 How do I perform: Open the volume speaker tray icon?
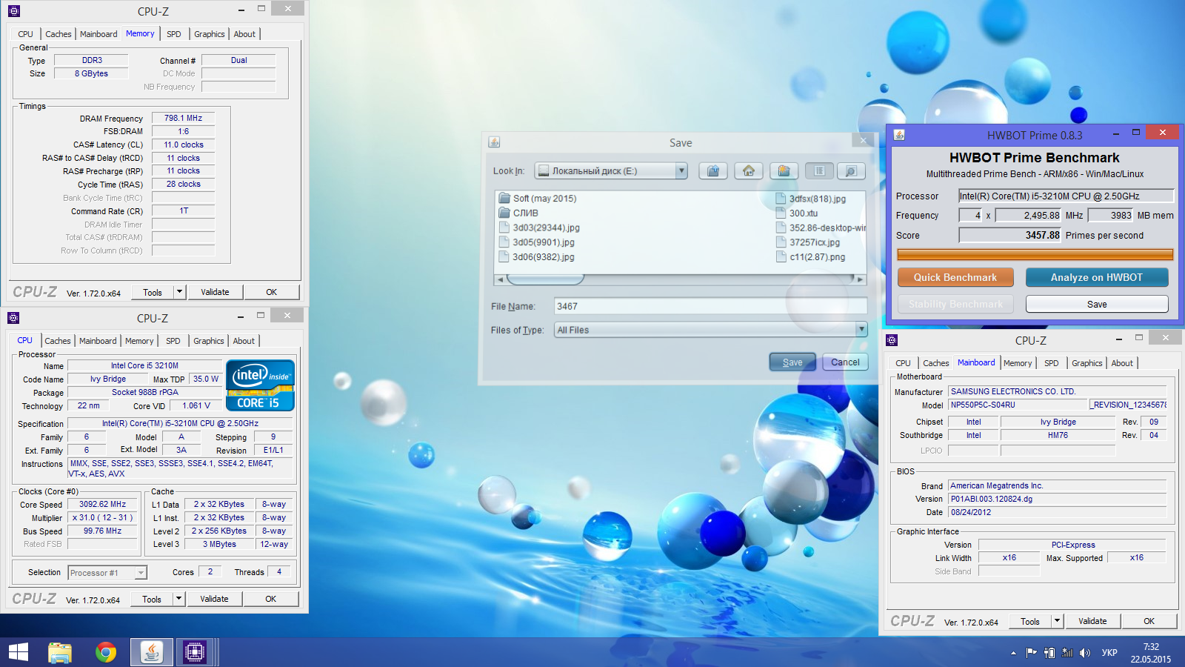point(1085,653)
